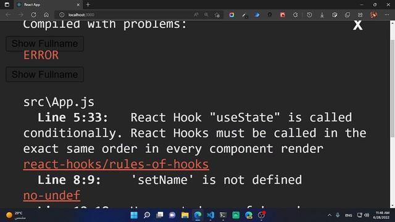
Task: Open the browser extensions menu icon
Action: (x=296, y=15)
